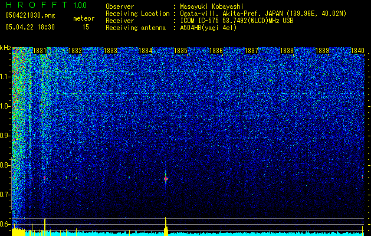This screenshot has height=236, width=371.
Task: Select the Ogata-vill. Akita-Pref. JAPAN location text
Action: tap(263, 14)
